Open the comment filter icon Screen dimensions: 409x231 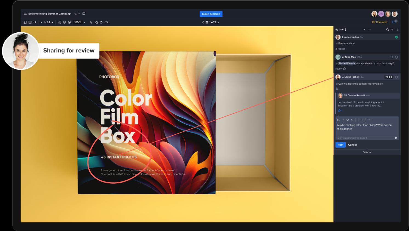tap(392, 30)
